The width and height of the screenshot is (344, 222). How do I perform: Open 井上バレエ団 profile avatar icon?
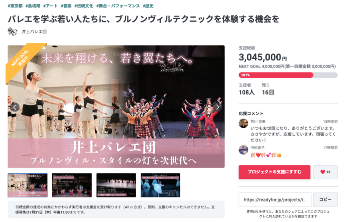(12, 32)
